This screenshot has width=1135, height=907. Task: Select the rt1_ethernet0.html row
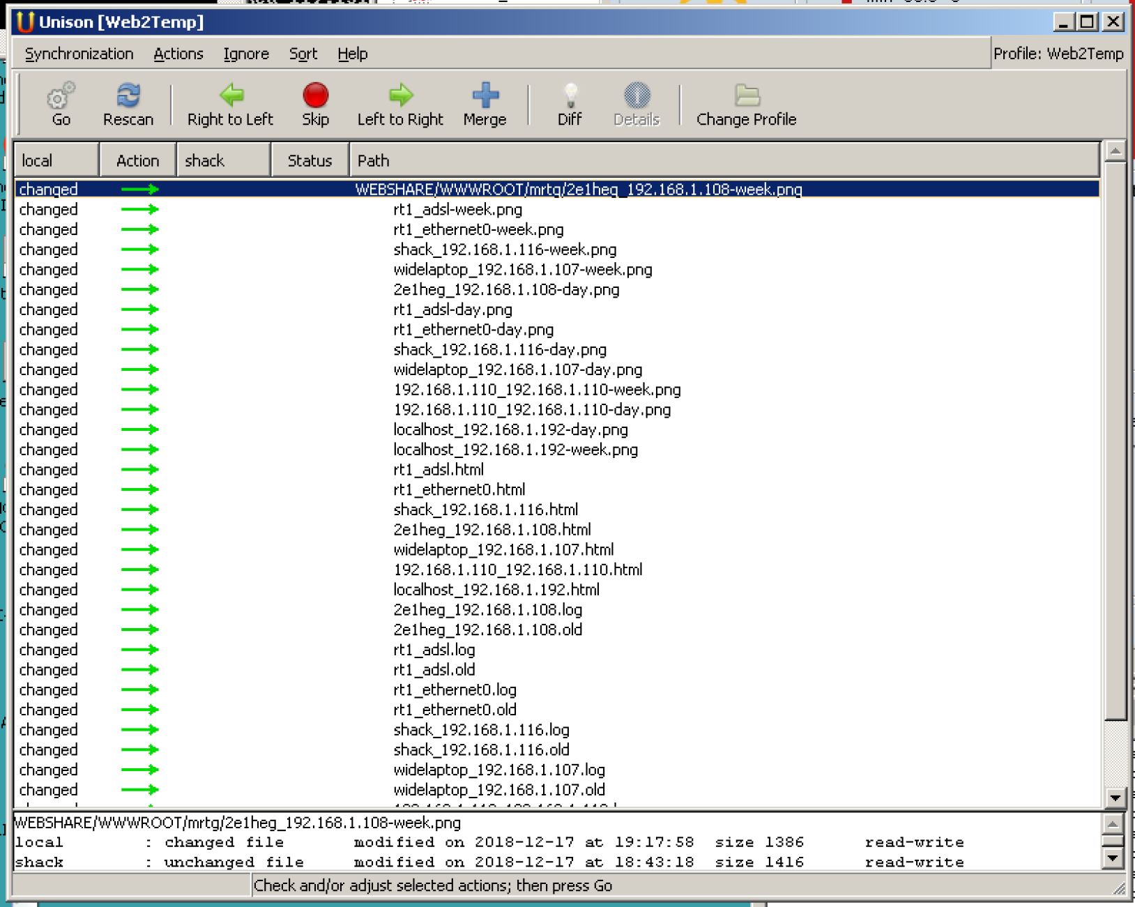pos(557,489)
